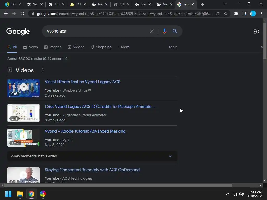
Task: Click the scroll right arrow
Action: (x=260, y=185)
